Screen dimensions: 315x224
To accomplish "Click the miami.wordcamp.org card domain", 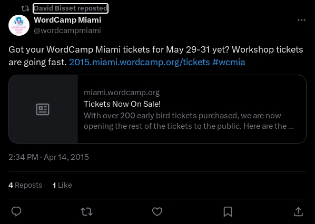I will tap(122, 93).
